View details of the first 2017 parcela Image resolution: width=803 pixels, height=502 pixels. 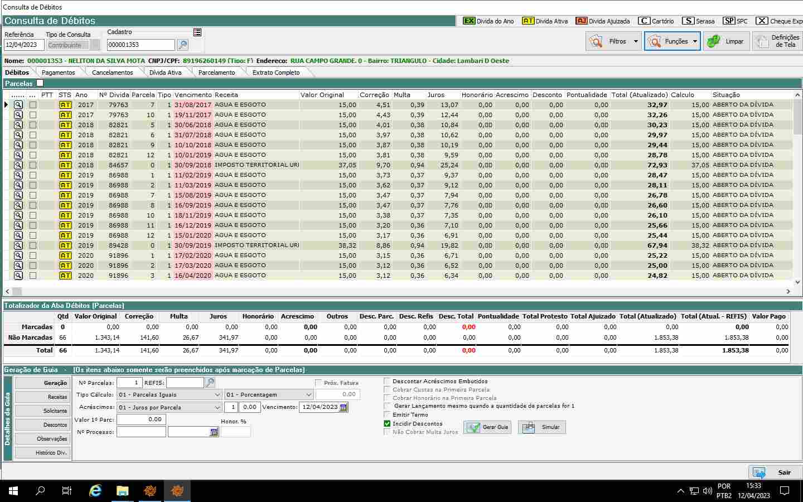coord(18,105)
